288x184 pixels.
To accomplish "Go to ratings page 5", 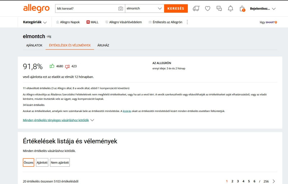I will [x=249, y=181].
